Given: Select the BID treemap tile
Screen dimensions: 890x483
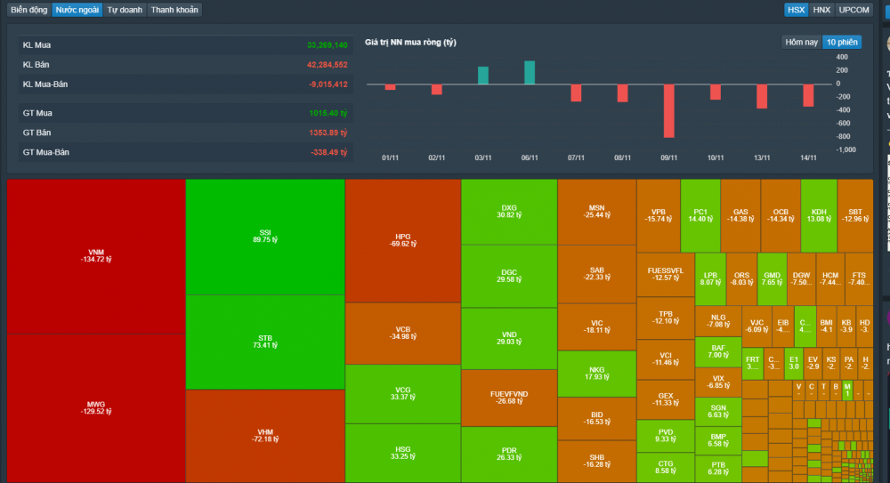Looking at the screenshot, I should (596, 418).
